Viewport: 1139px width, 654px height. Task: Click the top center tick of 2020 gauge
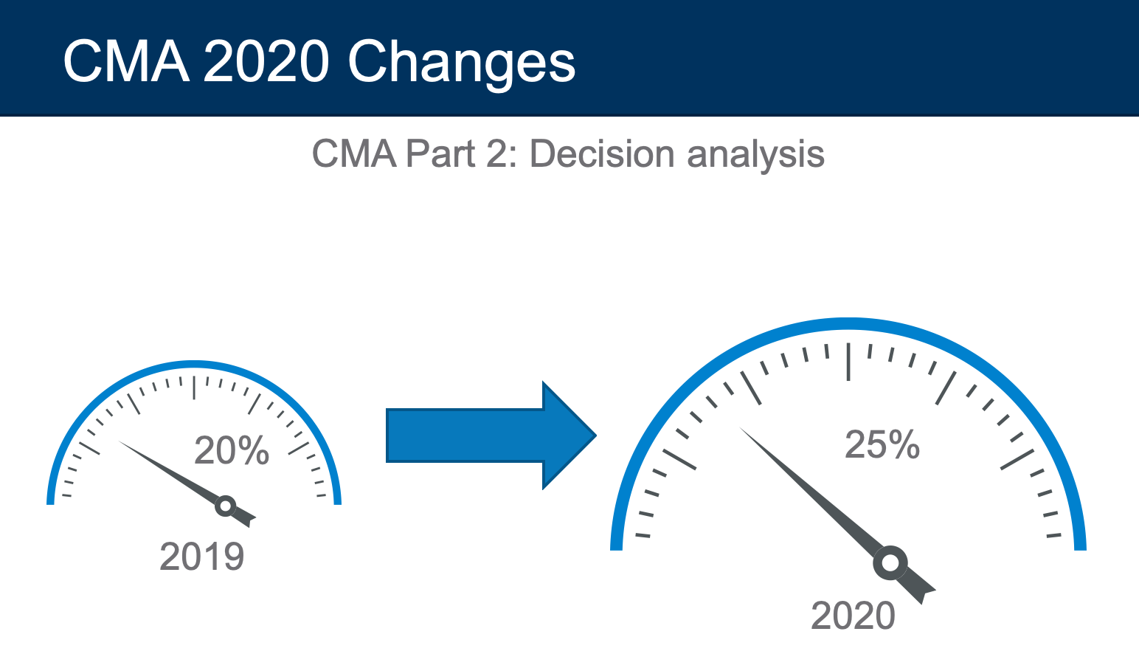click(x=848, y=362)
